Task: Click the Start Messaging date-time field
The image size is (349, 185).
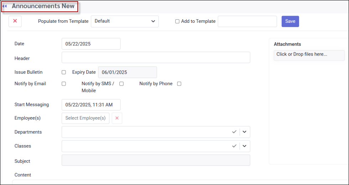Action: (91, 105)
